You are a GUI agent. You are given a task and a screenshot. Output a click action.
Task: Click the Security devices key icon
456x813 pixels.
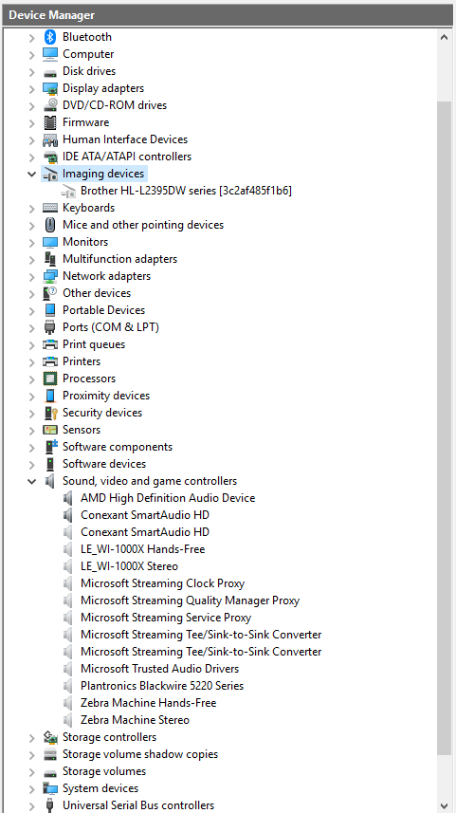(x=49, y=413)
